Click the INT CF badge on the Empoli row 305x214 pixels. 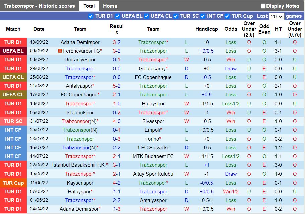click(13, 130)
